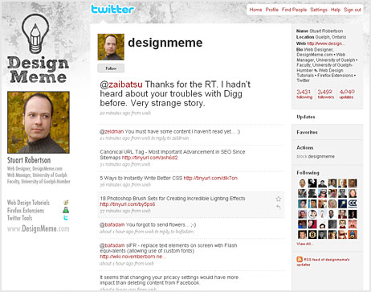Viewport: 371px width, 292px height.
Task: Open RSS feed of designmeme's updates
Action: click(323, 262)
